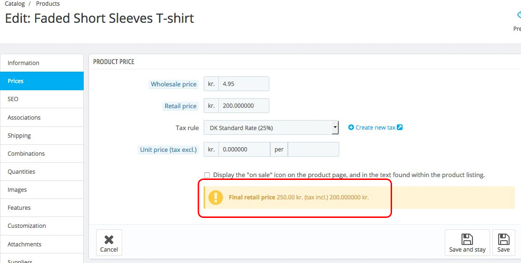Focus the Retail price input field
The height and width of the screenshot is (263, 521).
coord(244,106)
